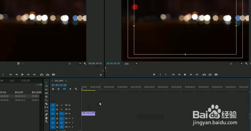Mark In point in program monitor
The height and width of the screenshot is (131, 251).
160,75
